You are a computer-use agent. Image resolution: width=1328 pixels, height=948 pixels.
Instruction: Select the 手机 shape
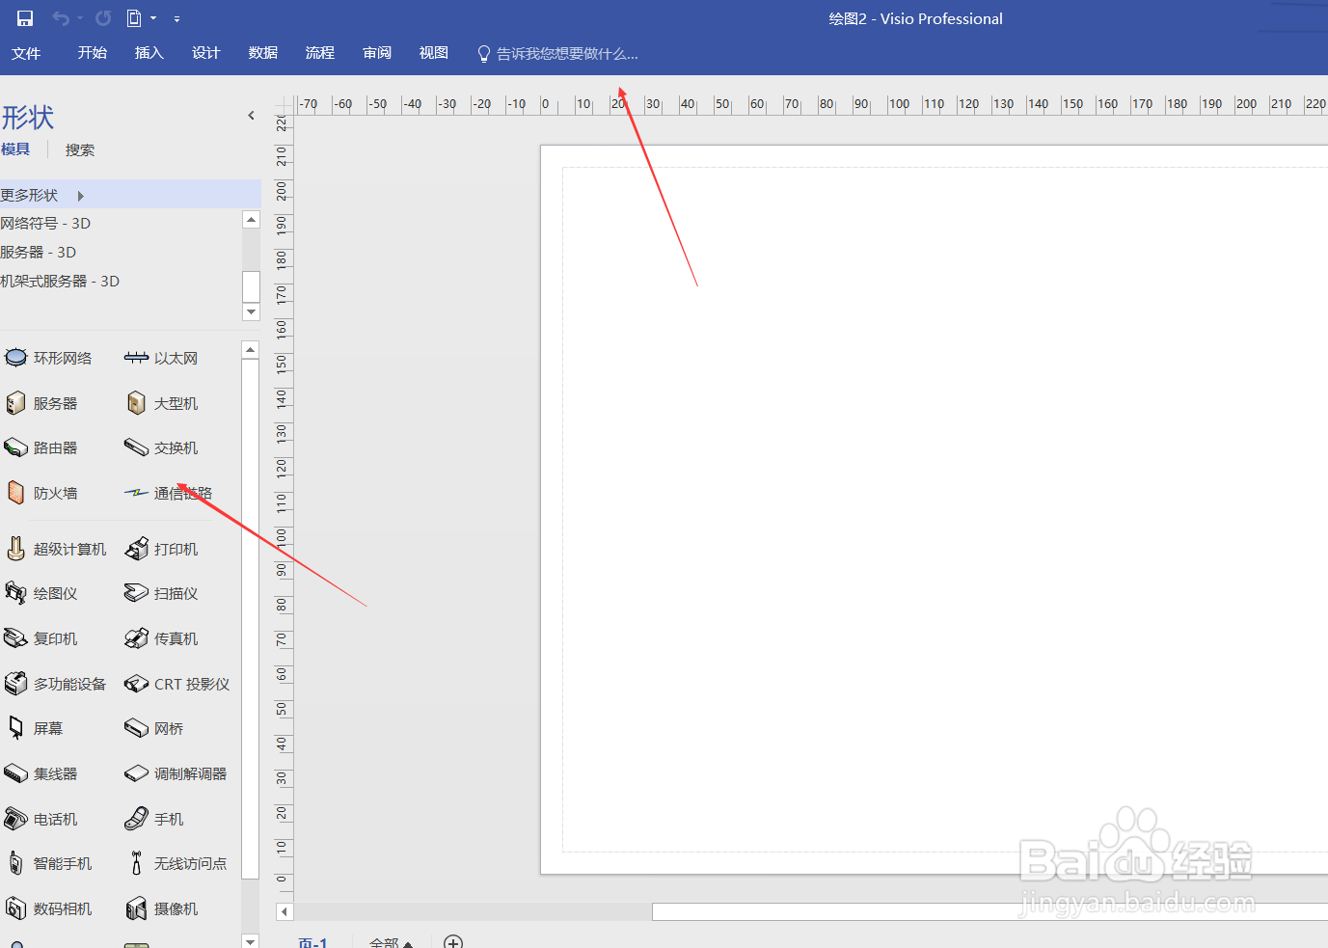point(153,819)
